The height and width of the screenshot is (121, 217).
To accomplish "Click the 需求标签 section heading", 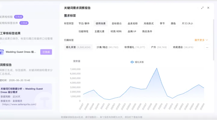I will click(70, 16).
